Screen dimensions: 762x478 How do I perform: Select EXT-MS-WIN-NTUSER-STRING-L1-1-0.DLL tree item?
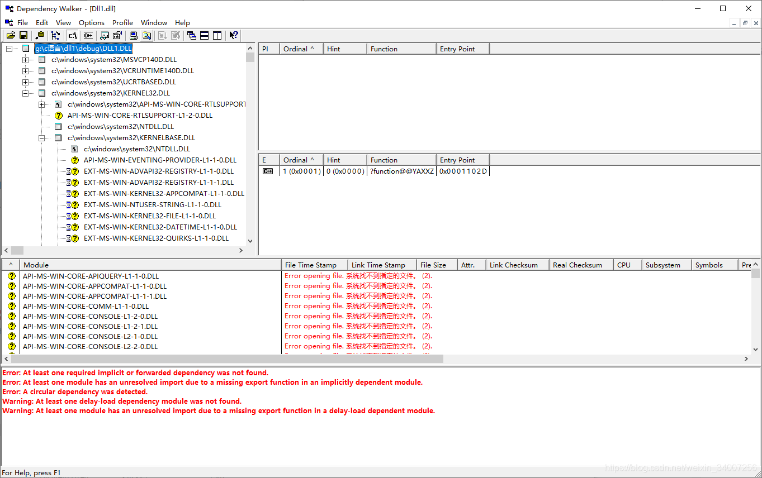pos(153,205)
